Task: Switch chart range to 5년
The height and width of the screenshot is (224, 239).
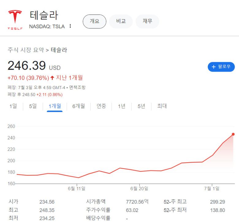Action: 141,106
